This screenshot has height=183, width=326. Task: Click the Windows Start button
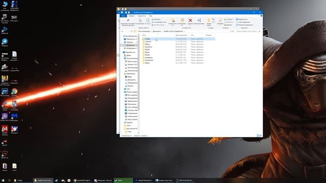pyautogui.click(x=3, y=180)
